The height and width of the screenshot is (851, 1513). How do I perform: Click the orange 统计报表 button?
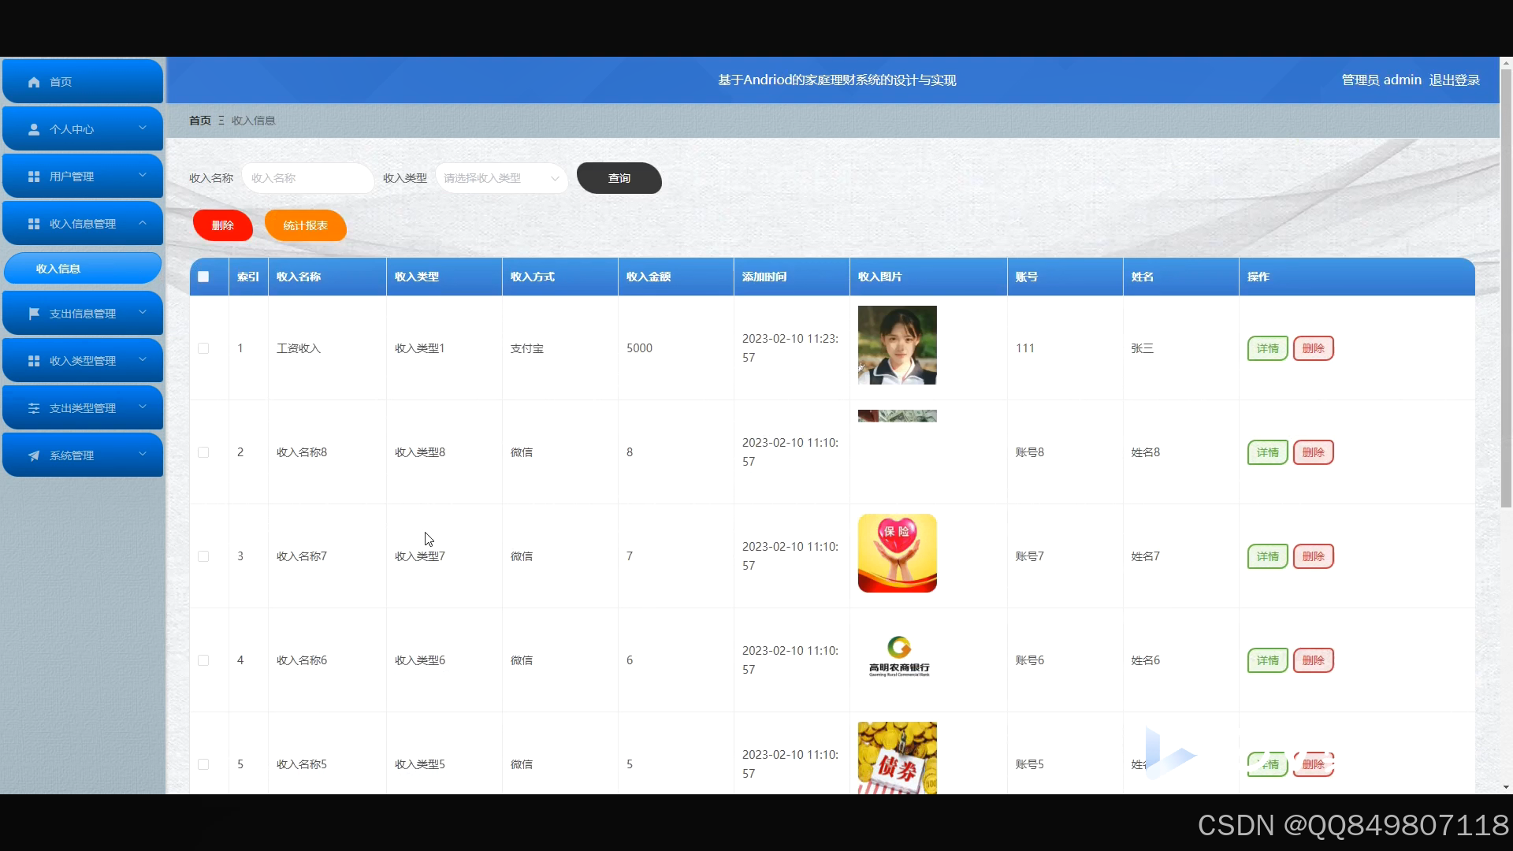pyautogui.click(x=305, y=225)
